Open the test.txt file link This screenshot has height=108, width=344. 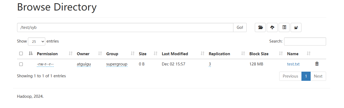click(293, 64)
